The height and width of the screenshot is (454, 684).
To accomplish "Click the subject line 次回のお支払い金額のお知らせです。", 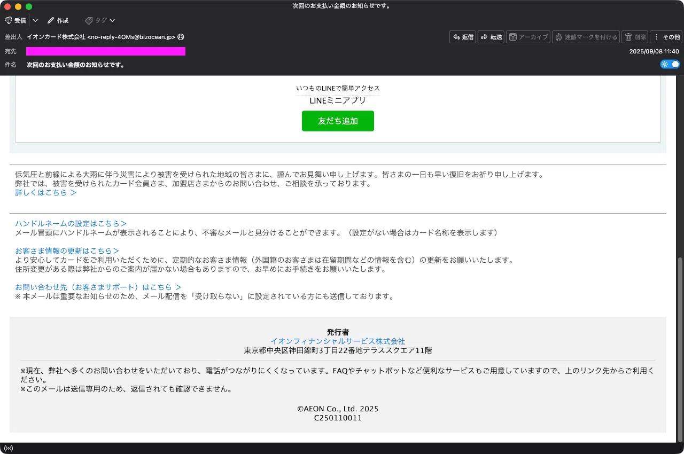I will [75, 65].
